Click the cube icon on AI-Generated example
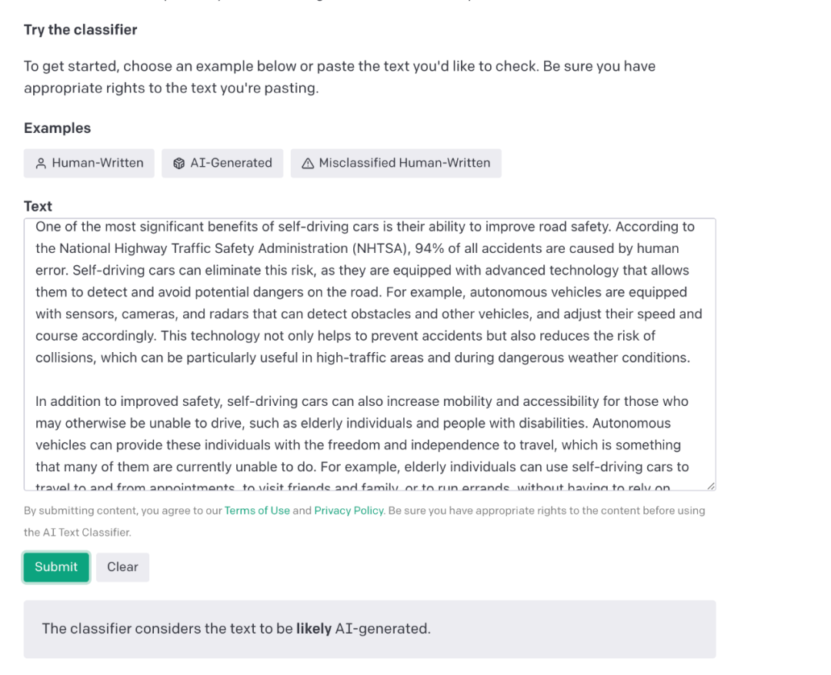Viewport: 831px width, 675px height. tap(179, 163)
